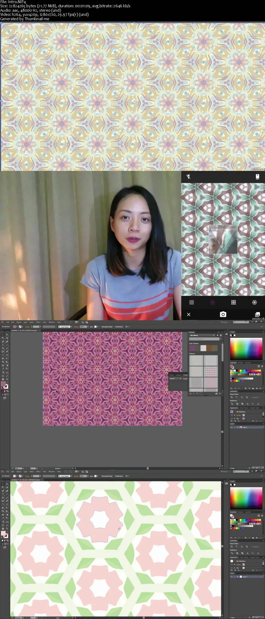This screenshot has height=619, width=265.
Task: Select Selection tool in pink-pattern Illustrator frame
Action: [x=3, y=335]
